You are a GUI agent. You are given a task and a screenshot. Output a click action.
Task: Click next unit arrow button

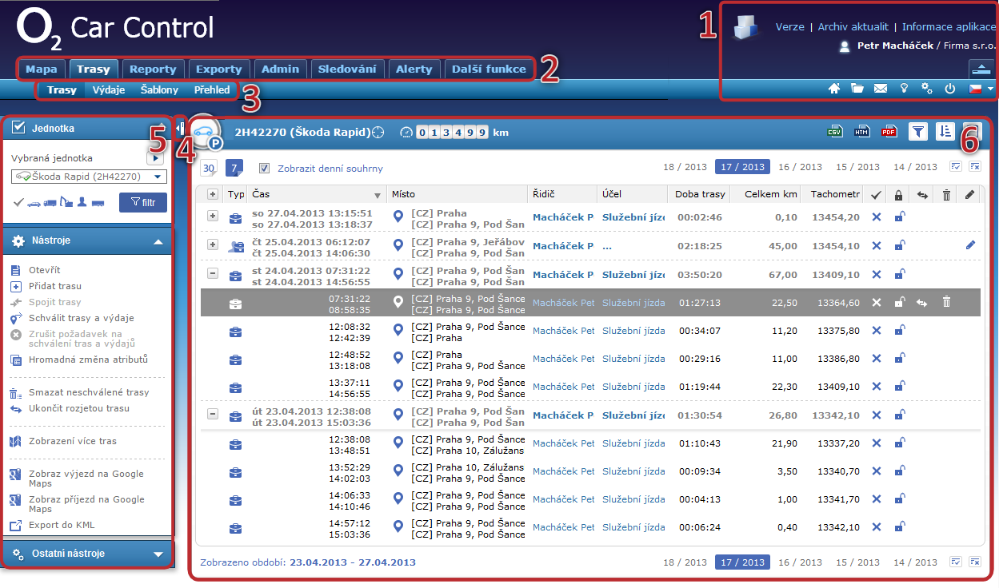click(156, 159)
